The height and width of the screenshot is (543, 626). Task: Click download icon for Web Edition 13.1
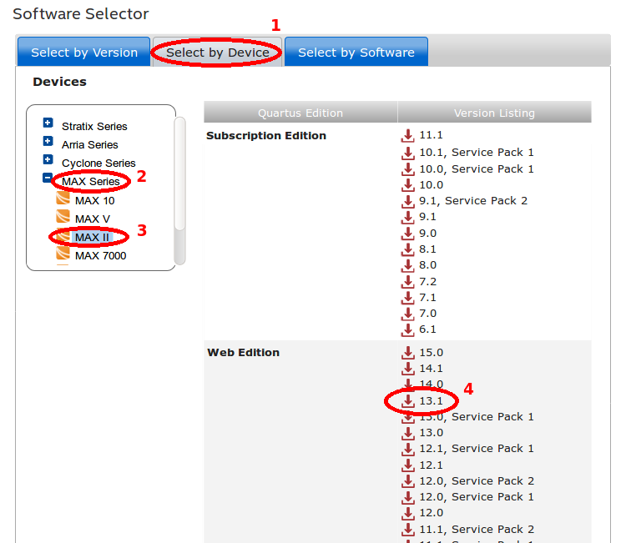[x=407, y=401]
